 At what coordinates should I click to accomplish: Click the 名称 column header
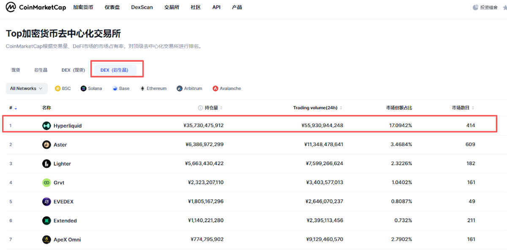(46, 108)
